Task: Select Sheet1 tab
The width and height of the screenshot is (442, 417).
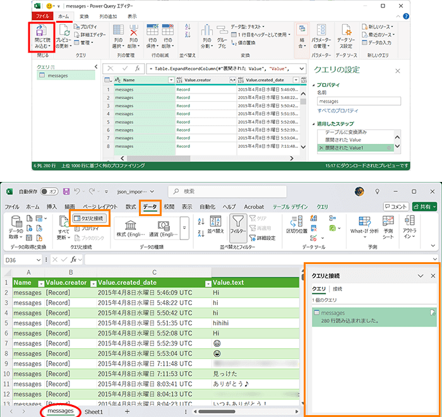Action: (93, 412)
